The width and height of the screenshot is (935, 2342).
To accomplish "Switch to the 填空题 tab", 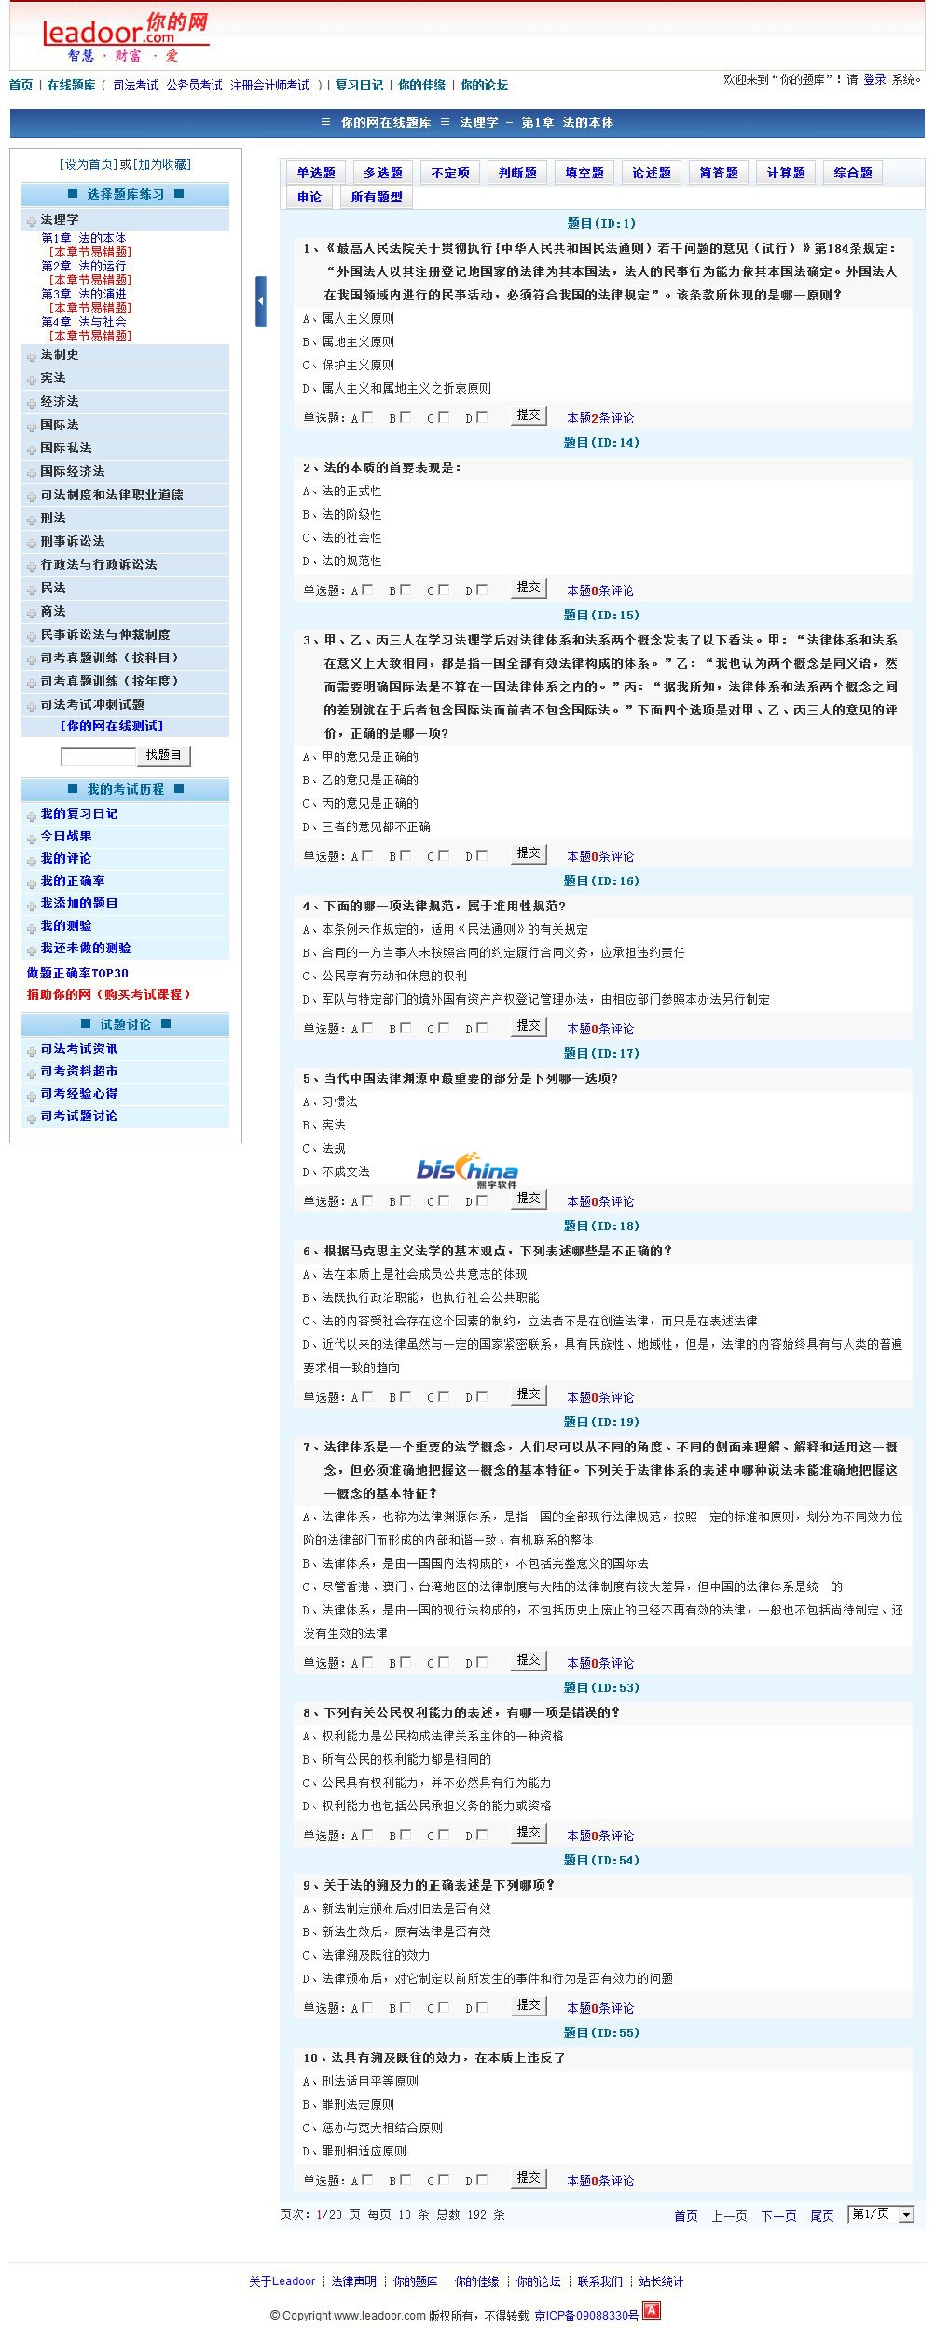I will tap(584, 173).
